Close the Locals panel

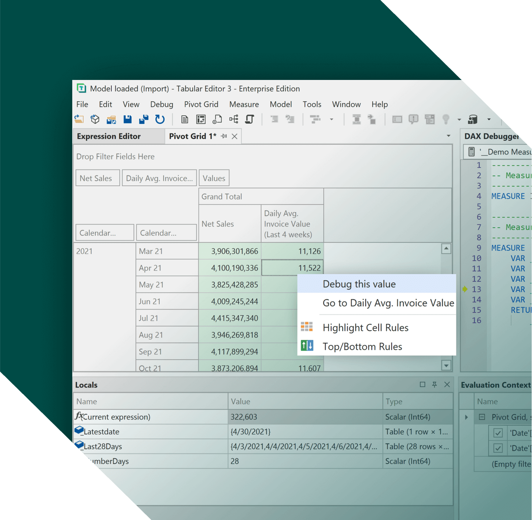pos(447,384)
